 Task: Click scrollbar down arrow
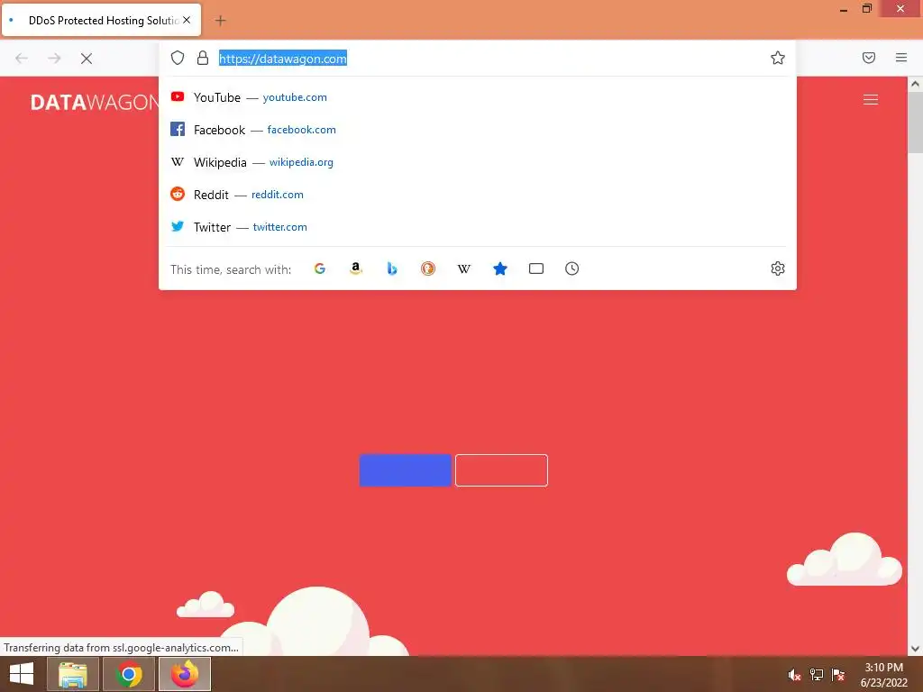click(916, 649)
